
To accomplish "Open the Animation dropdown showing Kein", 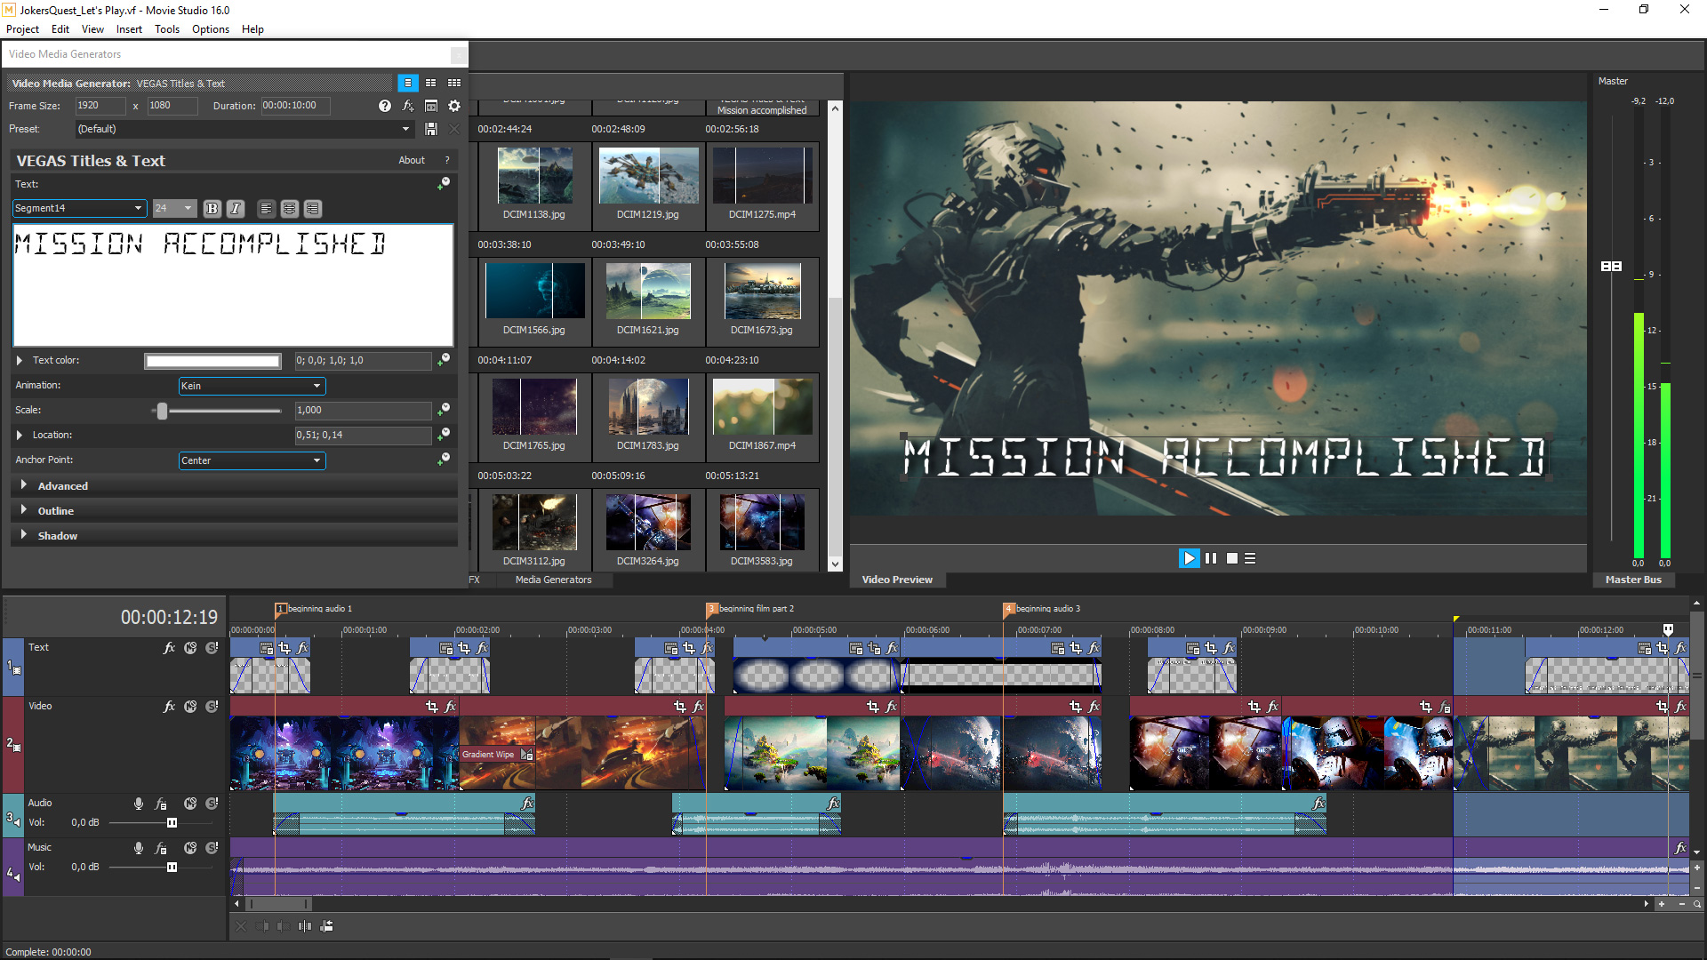I will 252,386.
